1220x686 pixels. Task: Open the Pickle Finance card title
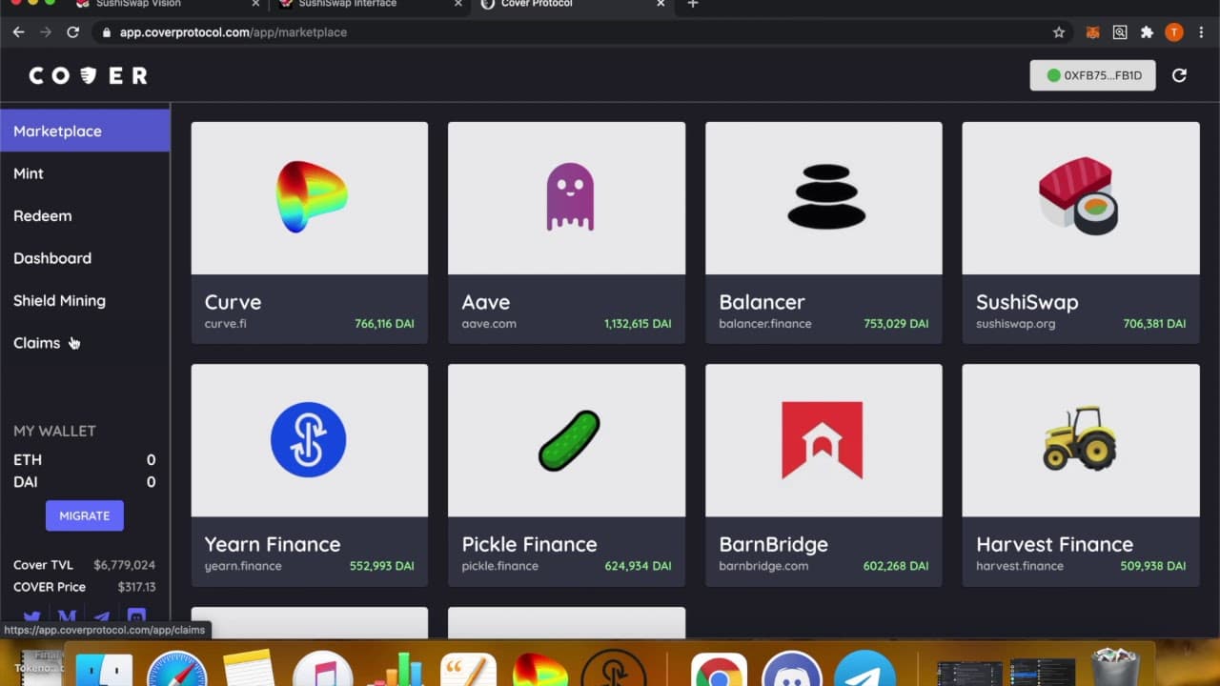coord(529,544)
